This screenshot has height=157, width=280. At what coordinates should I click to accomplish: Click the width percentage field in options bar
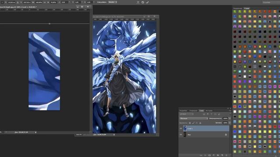(x=39, y=2)
